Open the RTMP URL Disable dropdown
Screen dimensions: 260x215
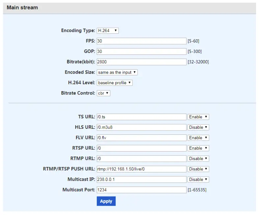[198, 159]
